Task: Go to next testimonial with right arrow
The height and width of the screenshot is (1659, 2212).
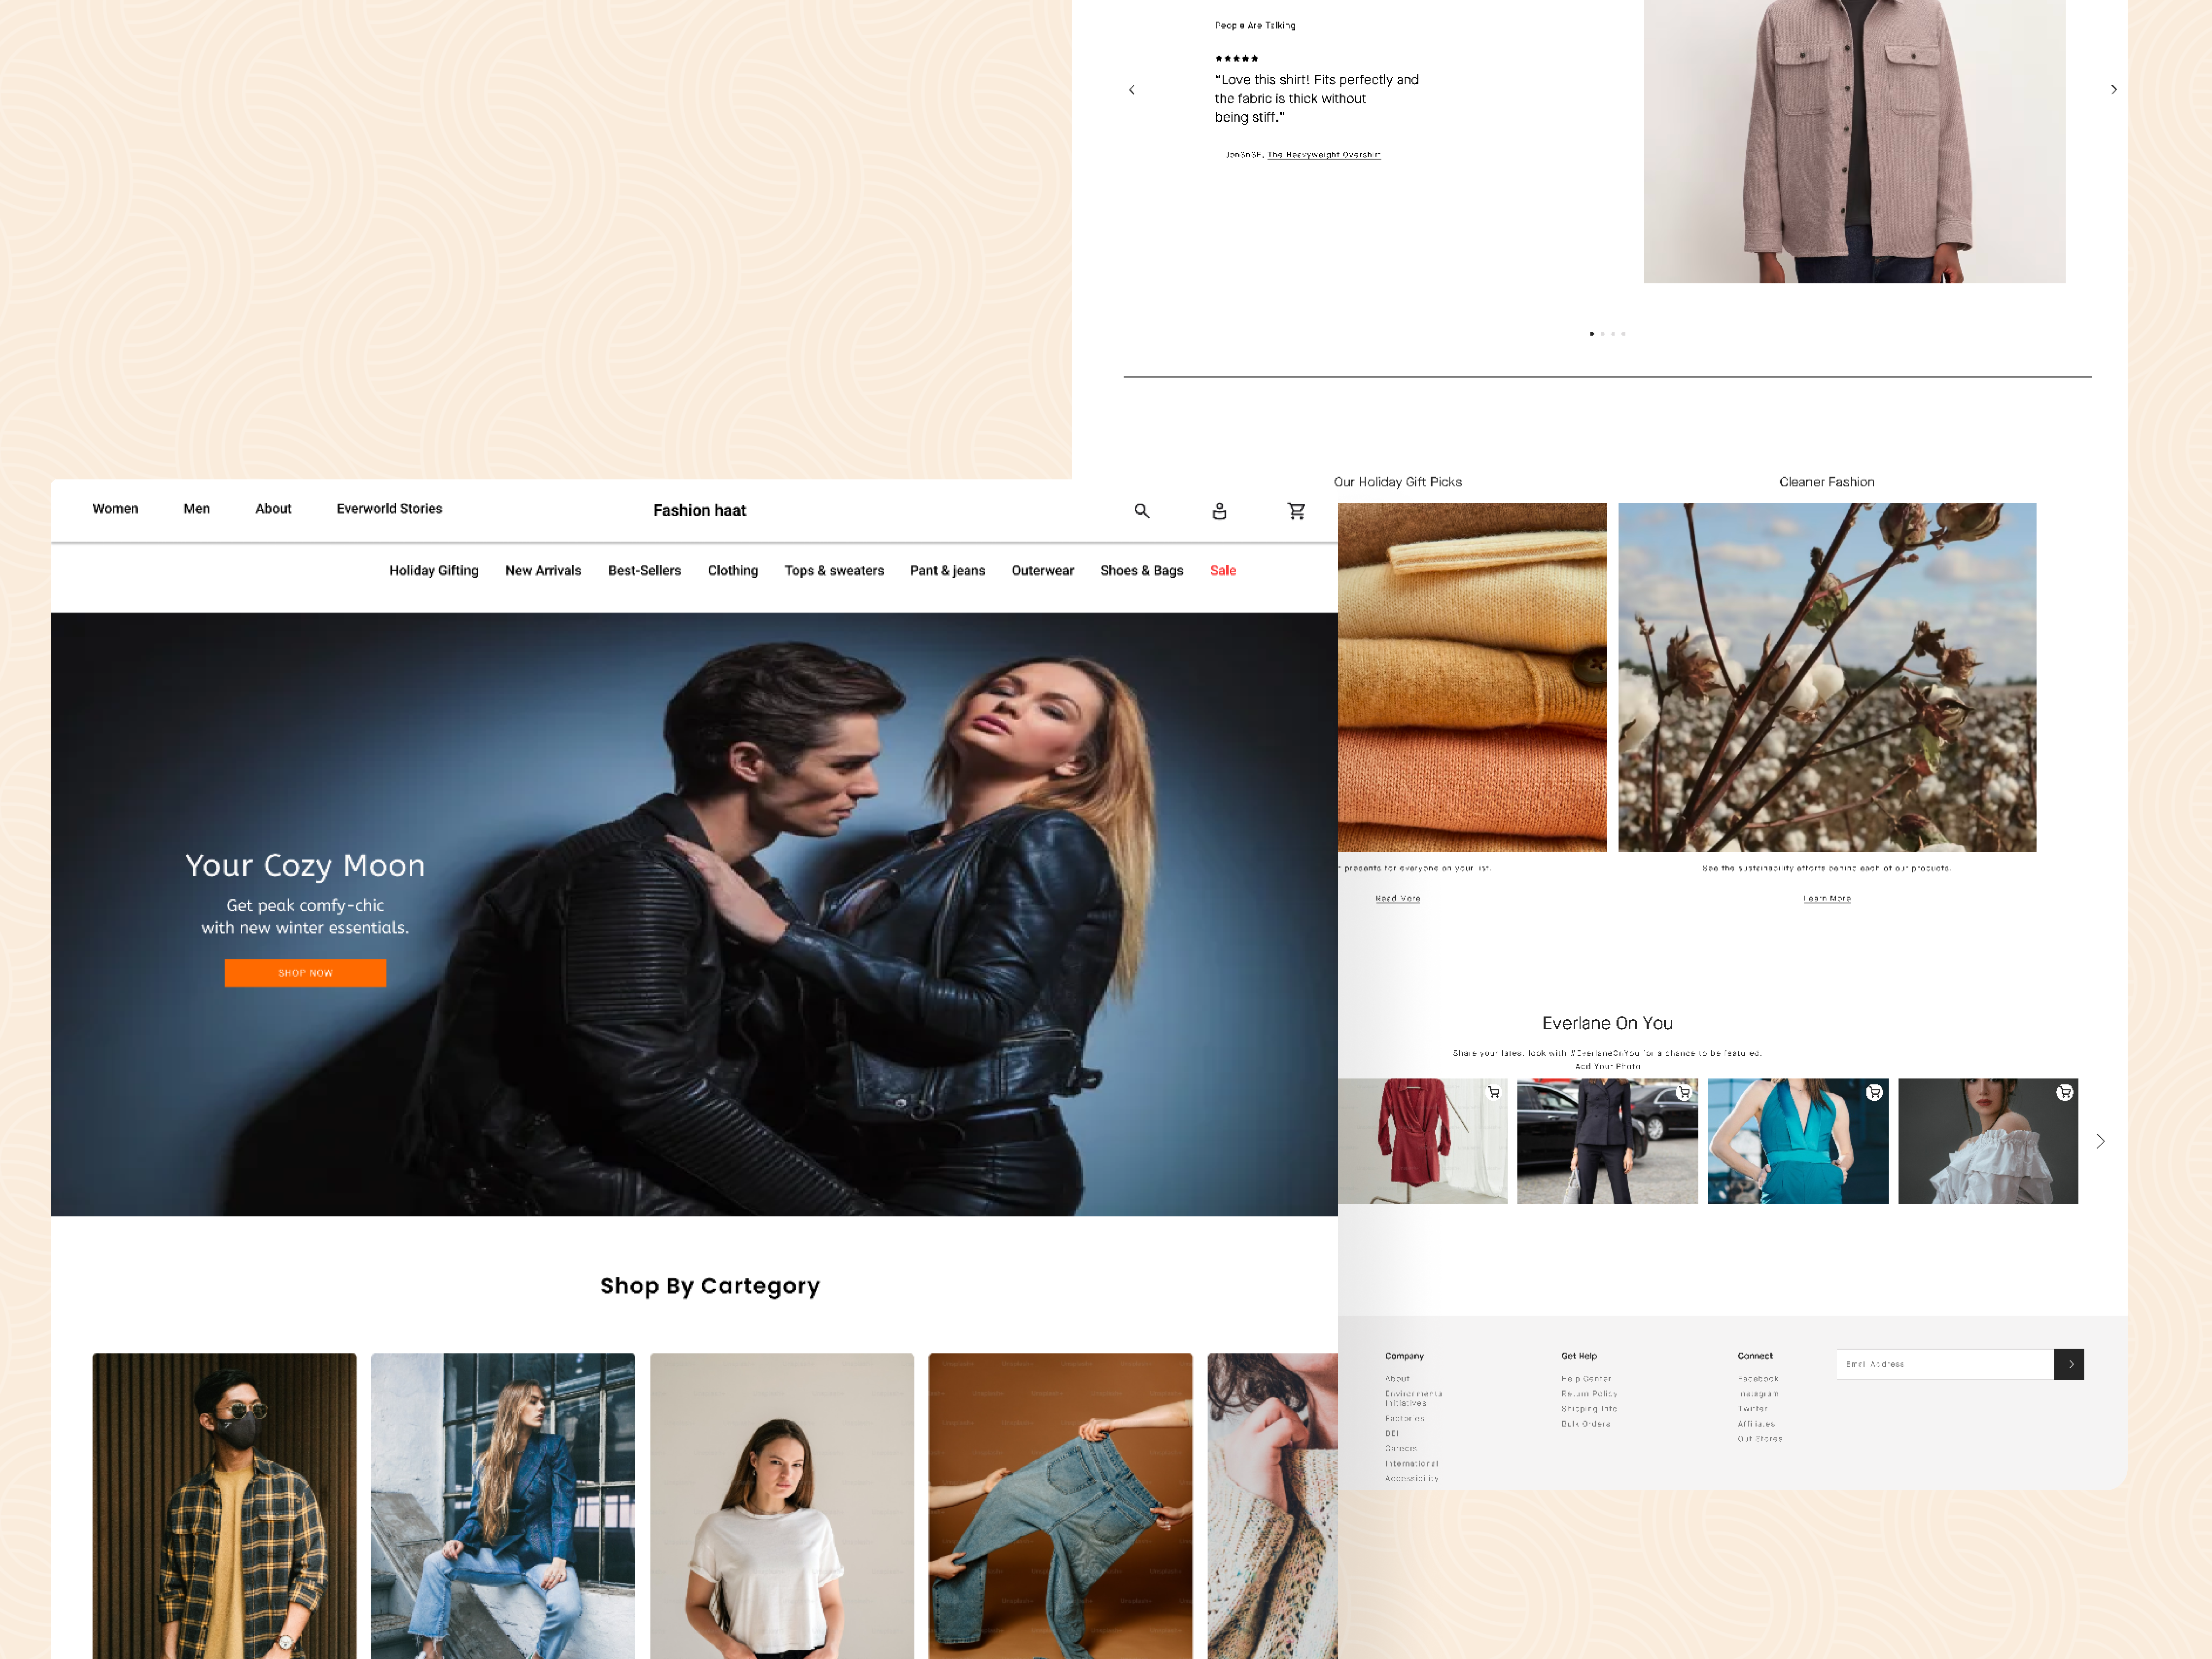Action: [2113, 89]
